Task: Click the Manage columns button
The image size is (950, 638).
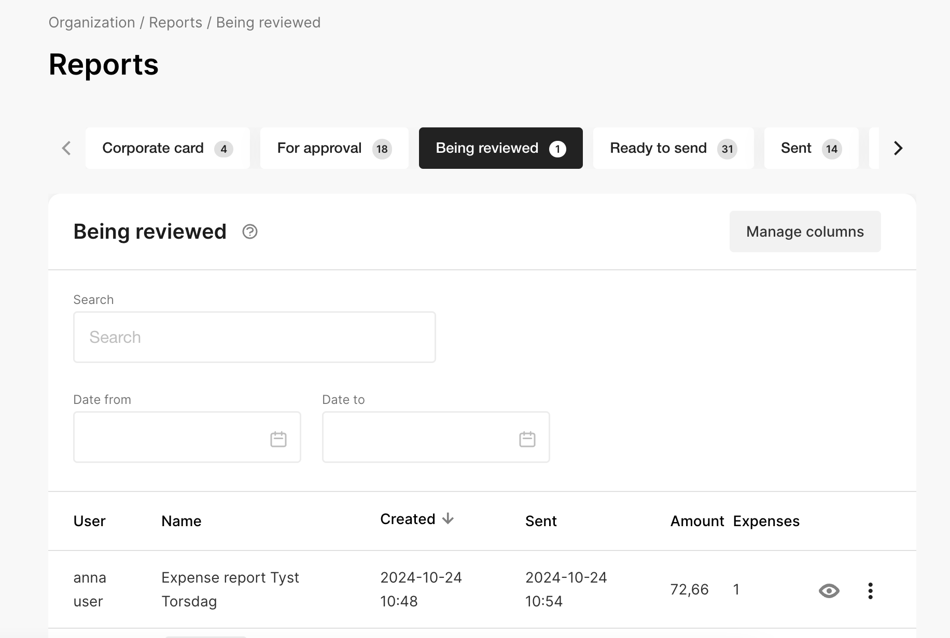Action: pos(805,231)
